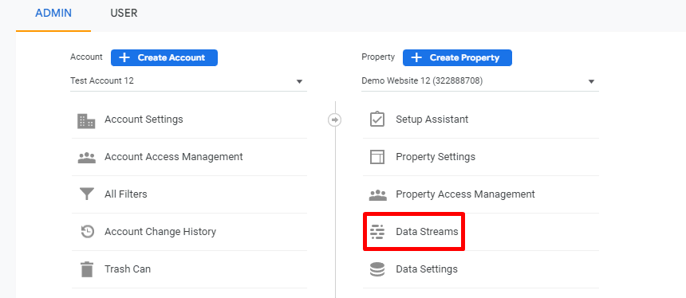The image size is (686, 298).
Task: Click the plus icon on Create Property
Action: pos(416,57)
